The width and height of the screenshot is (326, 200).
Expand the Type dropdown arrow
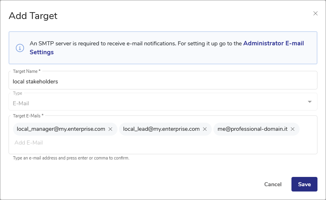[310, 102]
